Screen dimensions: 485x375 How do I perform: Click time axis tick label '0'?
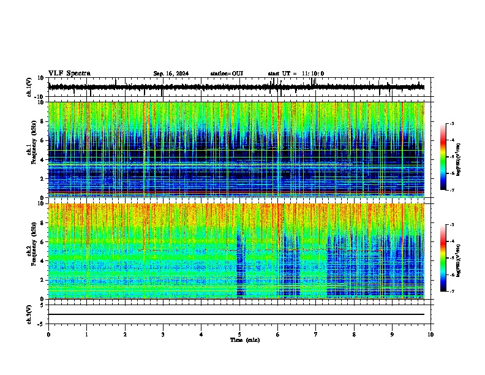(48, 335)
